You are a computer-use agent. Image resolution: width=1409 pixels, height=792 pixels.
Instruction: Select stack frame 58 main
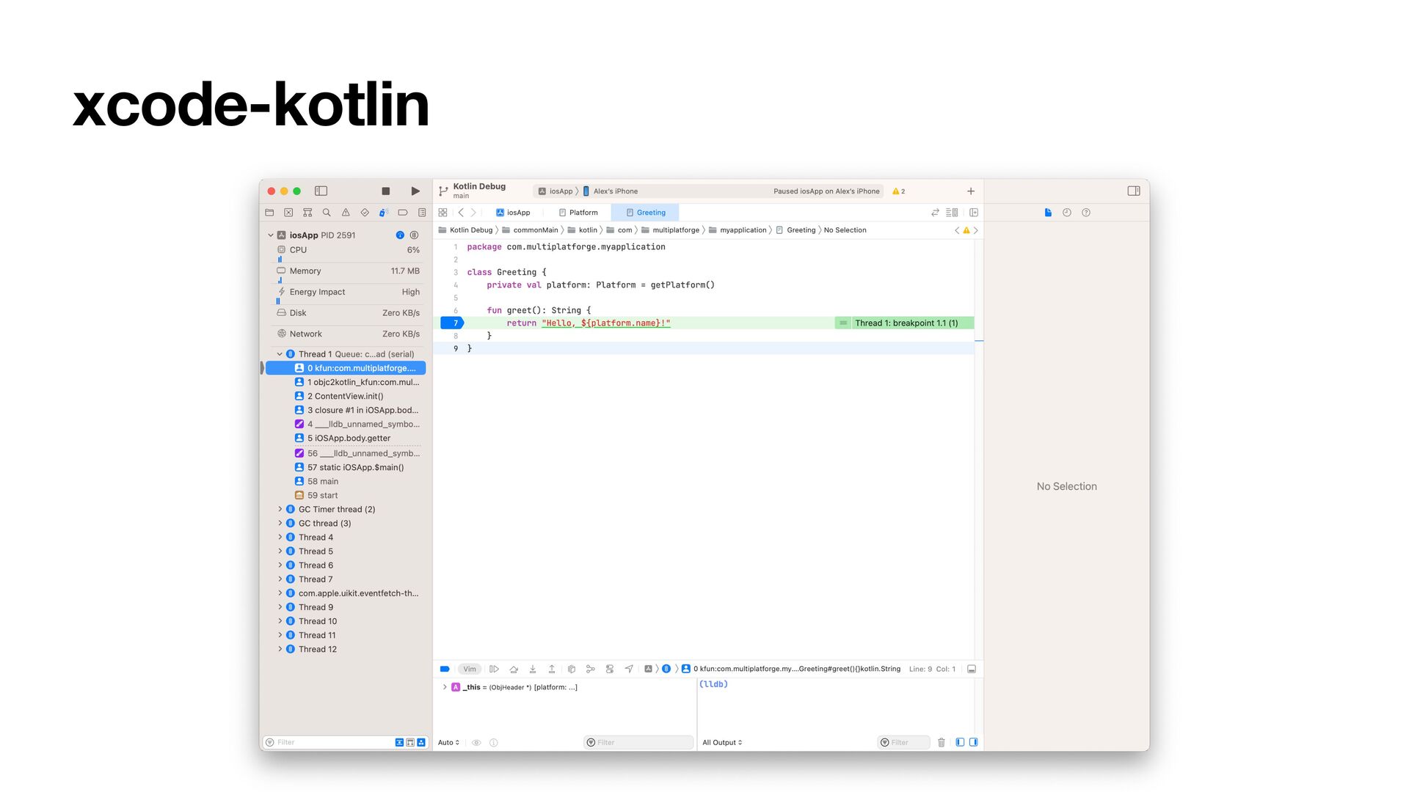[x=345, y=482]
